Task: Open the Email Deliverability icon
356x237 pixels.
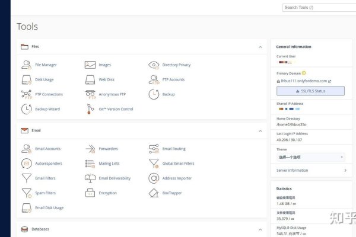Action: pos(90,178)
